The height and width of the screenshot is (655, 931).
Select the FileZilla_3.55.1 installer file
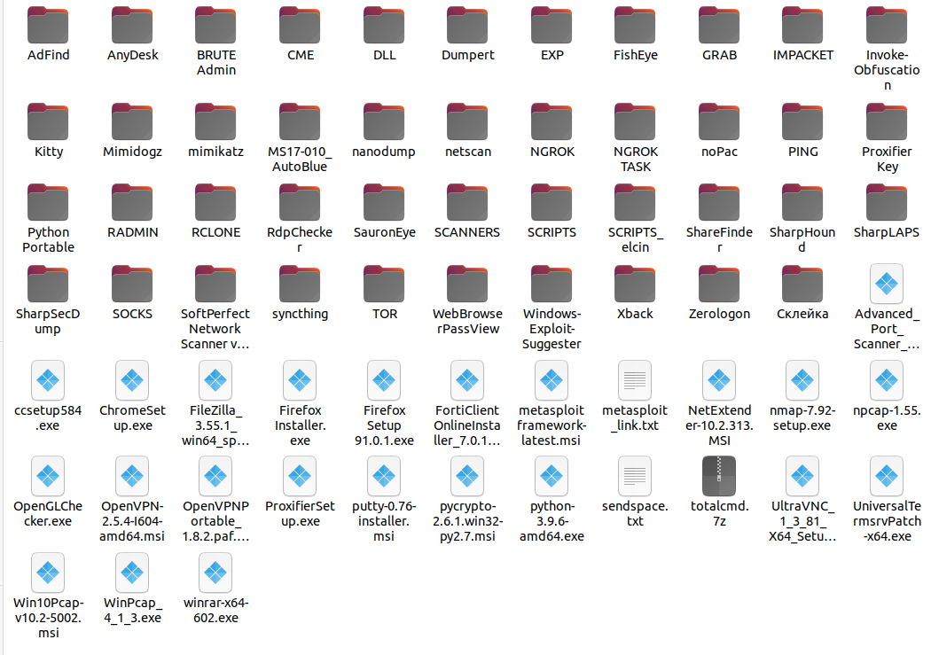tap(216, 380)
